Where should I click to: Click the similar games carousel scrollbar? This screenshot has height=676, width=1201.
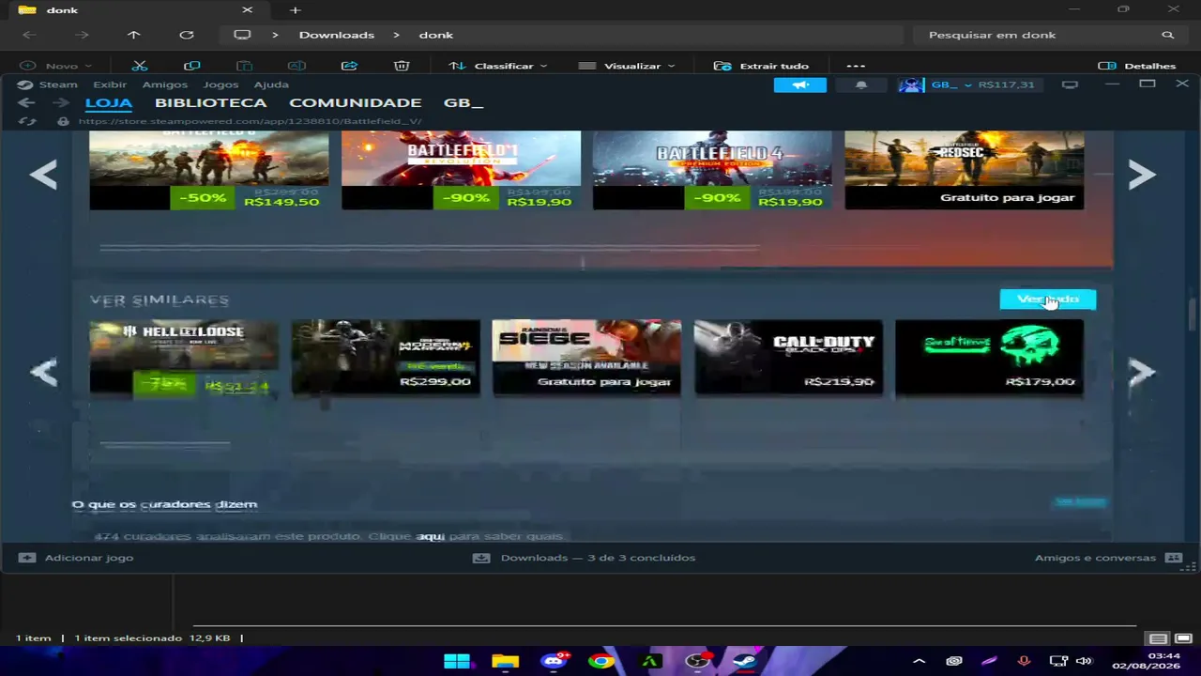pyautogui.click(x=164, y=444)
